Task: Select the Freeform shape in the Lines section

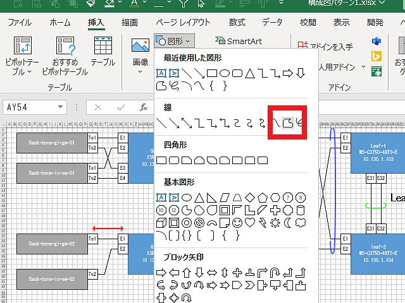Action: (287, 122)
